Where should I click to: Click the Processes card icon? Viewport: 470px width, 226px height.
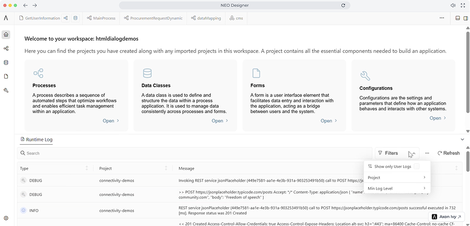click(38, 73)
